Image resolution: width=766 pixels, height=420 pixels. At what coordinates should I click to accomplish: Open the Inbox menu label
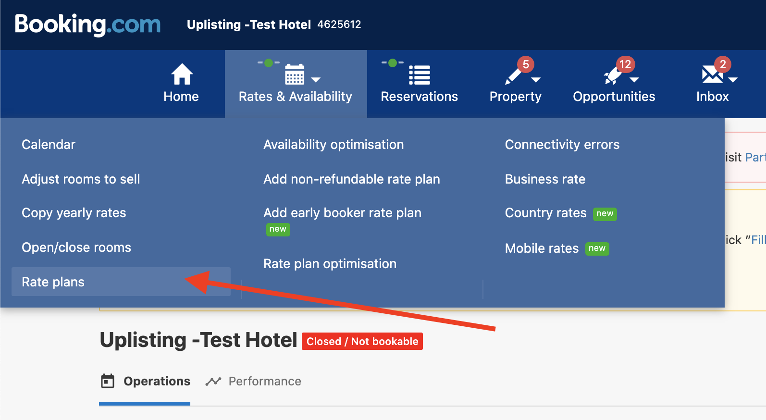(713, 97)
